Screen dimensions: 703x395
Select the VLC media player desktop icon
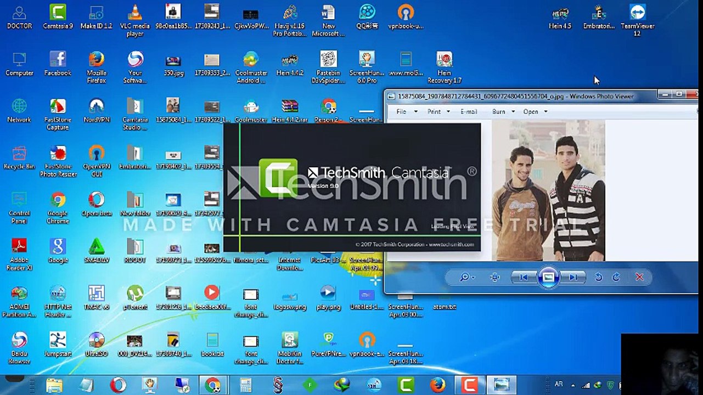(x=134, y=20)
